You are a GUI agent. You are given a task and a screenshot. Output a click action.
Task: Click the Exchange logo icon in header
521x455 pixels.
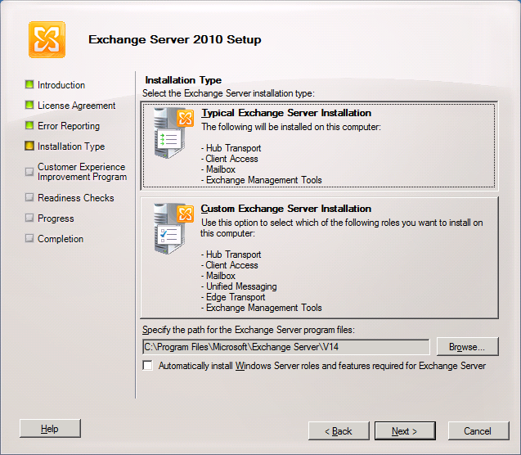[x=47, y=39]
